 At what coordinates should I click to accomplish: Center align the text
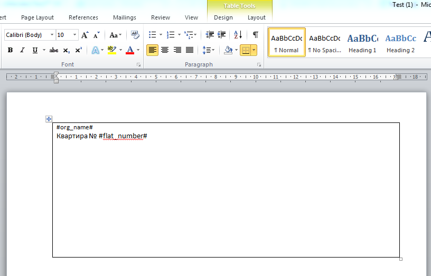click(165, 50)
